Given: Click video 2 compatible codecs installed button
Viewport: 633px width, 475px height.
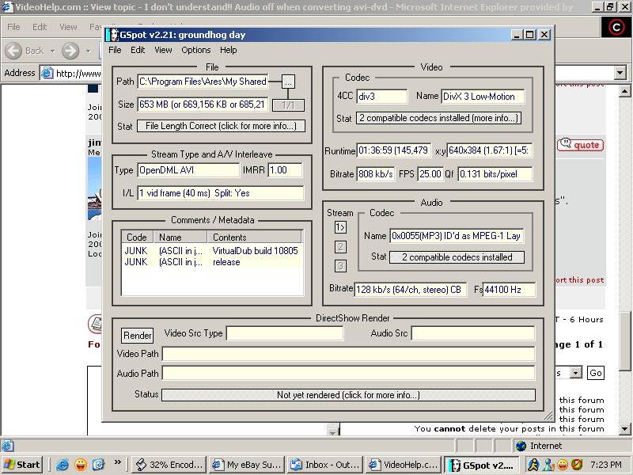Looking at the screenshot, I should pyautogui.click(x=438, y=118).
